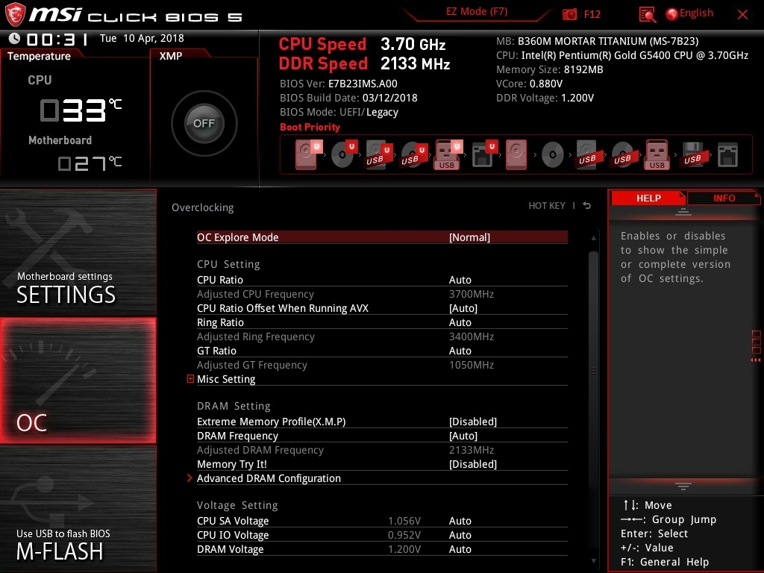Click the clock icon beside the time
764x573 pixels.
pyautogui.click(x=14, y=38)
